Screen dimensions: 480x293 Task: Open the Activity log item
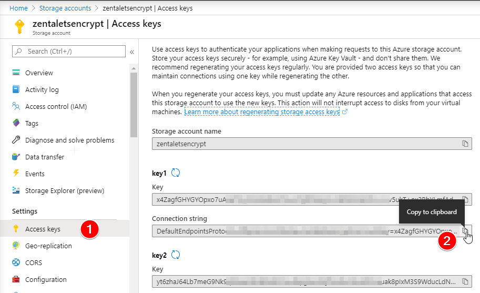coord(42,90)
